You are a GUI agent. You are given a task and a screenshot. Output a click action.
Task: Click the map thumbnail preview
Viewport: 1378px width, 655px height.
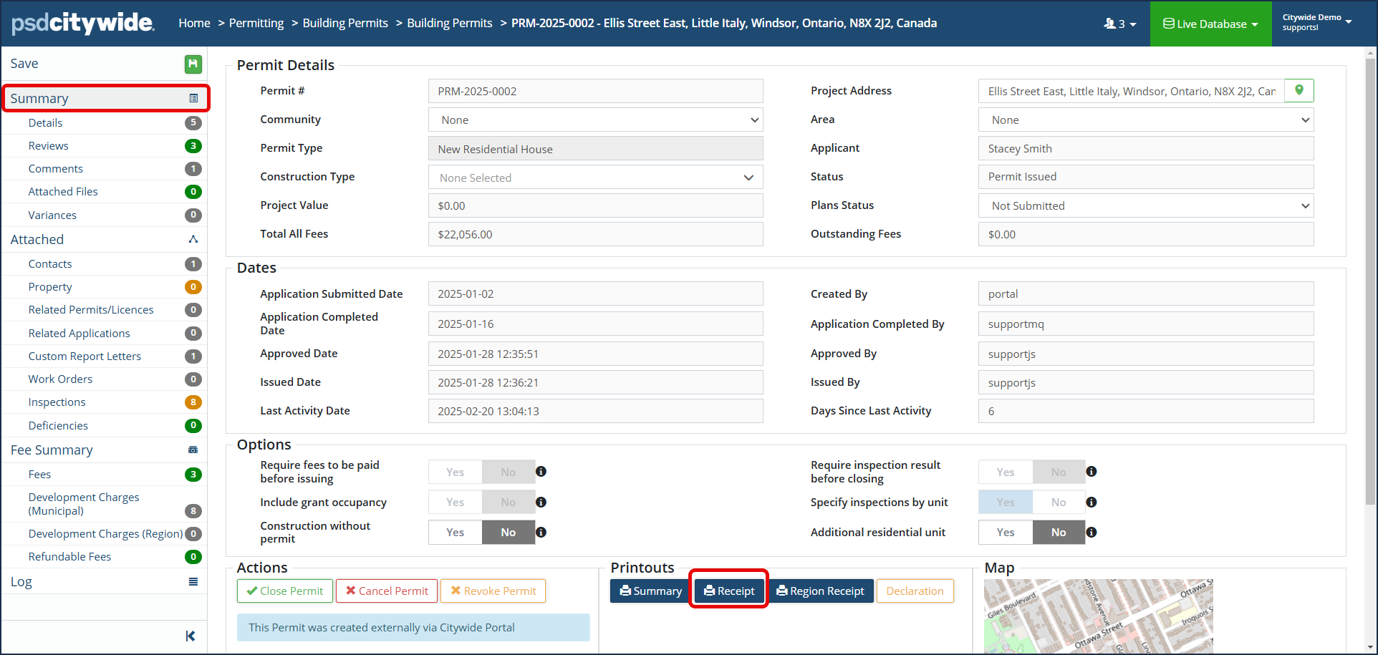tap(1098, 616)
